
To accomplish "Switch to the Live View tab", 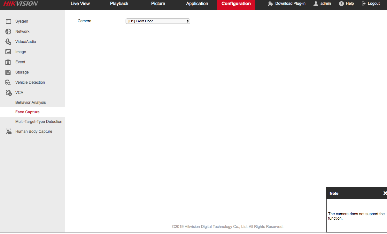I will coord(80,4).
